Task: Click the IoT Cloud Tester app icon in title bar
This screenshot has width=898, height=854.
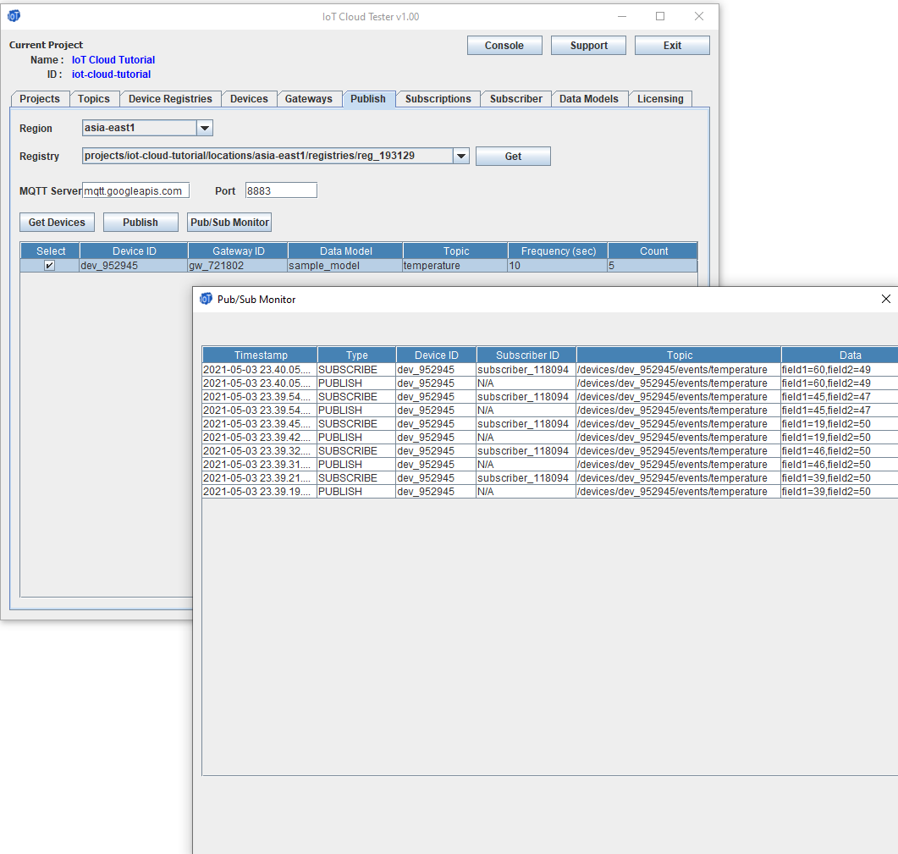Action: click(x=14, y=16)
